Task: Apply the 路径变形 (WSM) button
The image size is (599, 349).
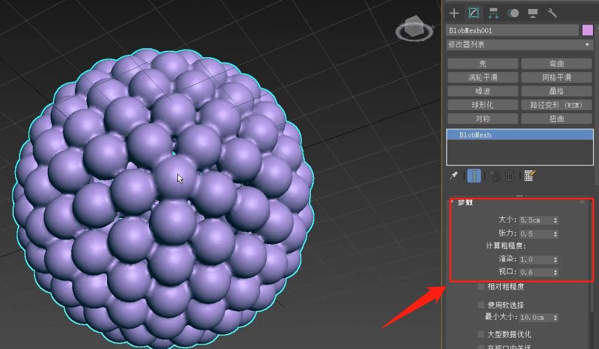Action: pyautogui.click(x=557, y=105)
